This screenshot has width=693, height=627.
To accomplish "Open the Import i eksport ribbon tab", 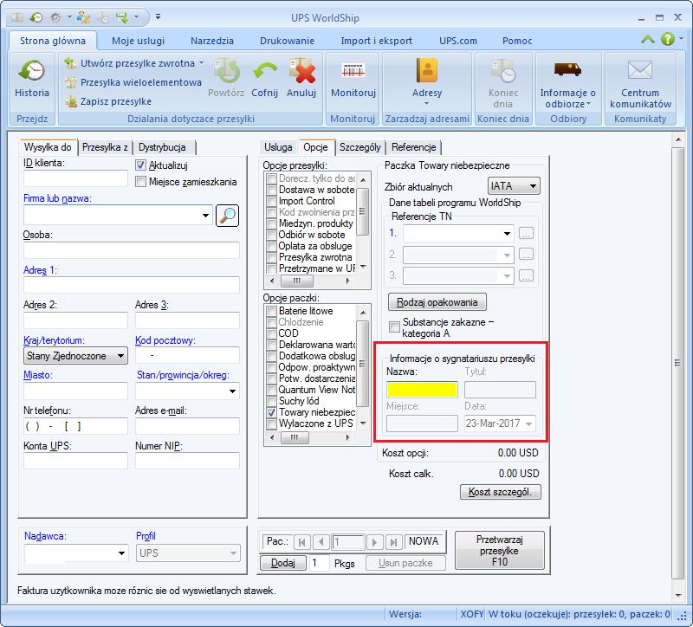I will (x=376, y=41).
